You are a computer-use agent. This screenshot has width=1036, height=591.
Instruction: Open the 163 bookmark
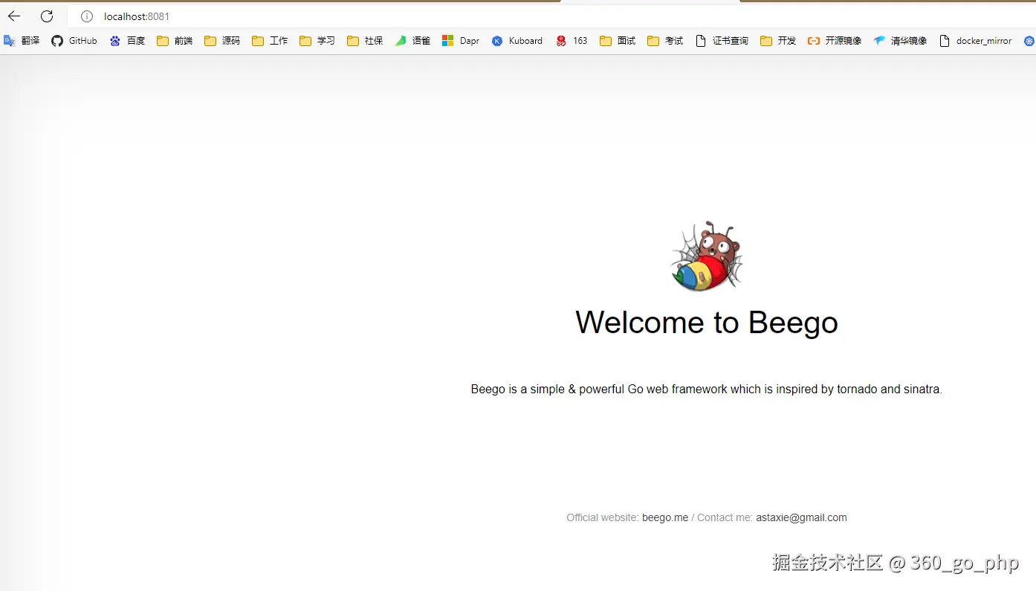[572, 41]
